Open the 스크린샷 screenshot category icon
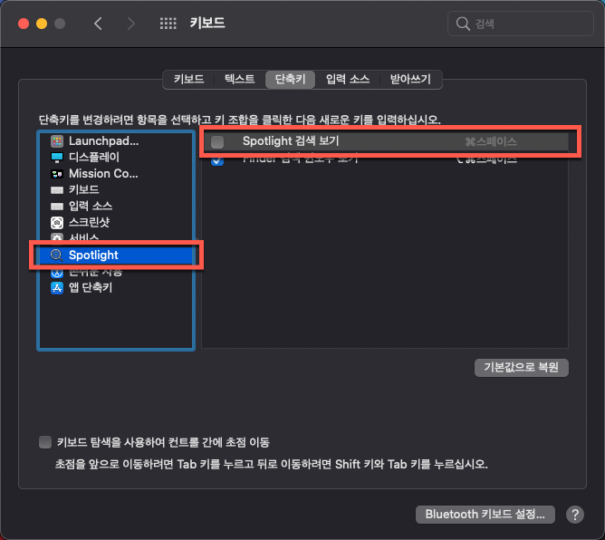Image resolution: width=605 pixels, height=540 pixels. pyautogui.click(x=57, y=222)
